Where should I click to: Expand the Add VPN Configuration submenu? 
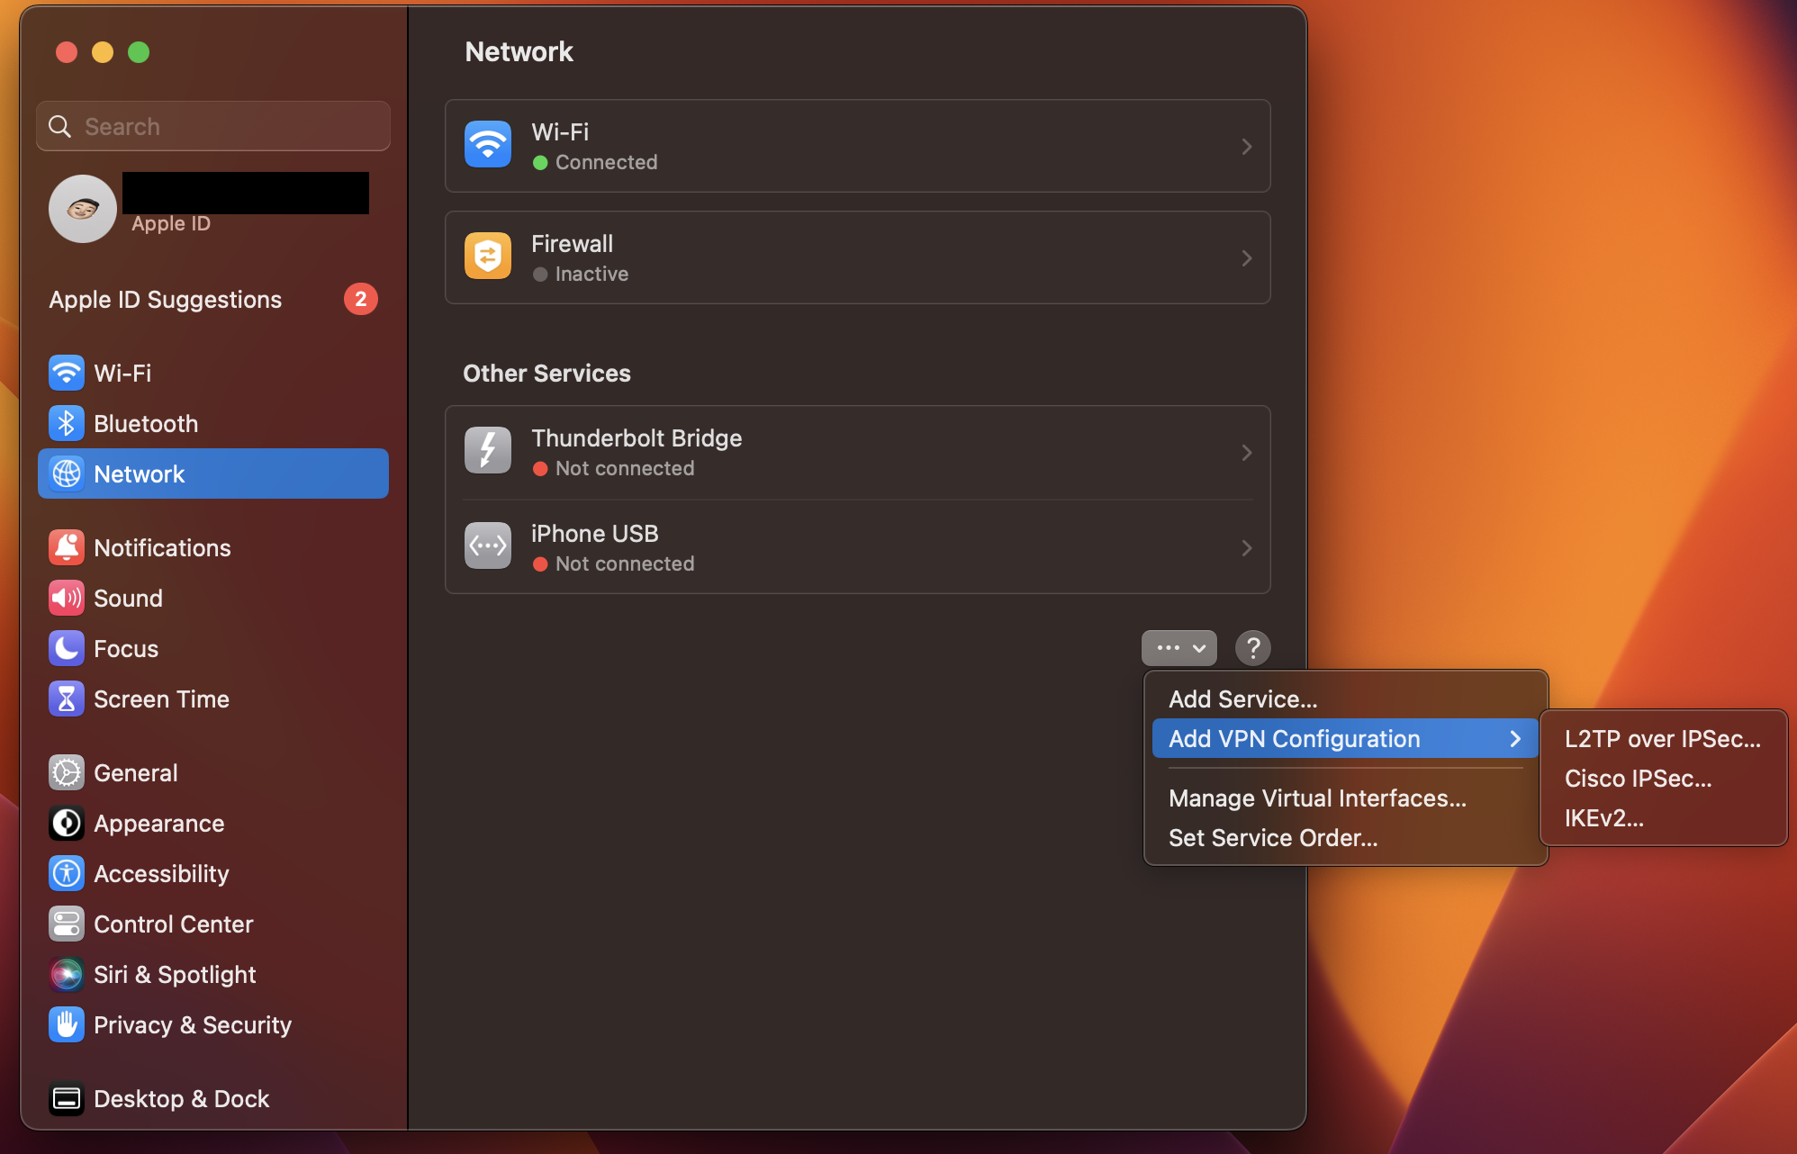[1345, 738]
